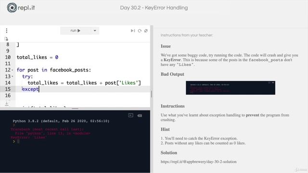Click the vertical pane splitter handle

coord(152,94)
